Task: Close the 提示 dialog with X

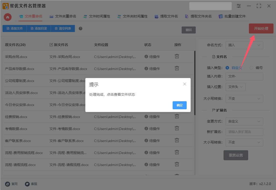Action: click(185, 84)
